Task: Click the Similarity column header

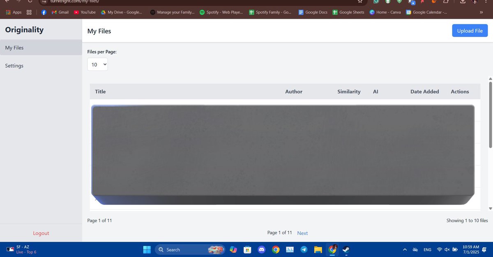Action: (x=349, y=92)
